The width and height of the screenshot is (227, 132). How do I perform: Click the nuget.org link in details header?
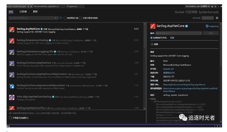[x=214, y=26]
